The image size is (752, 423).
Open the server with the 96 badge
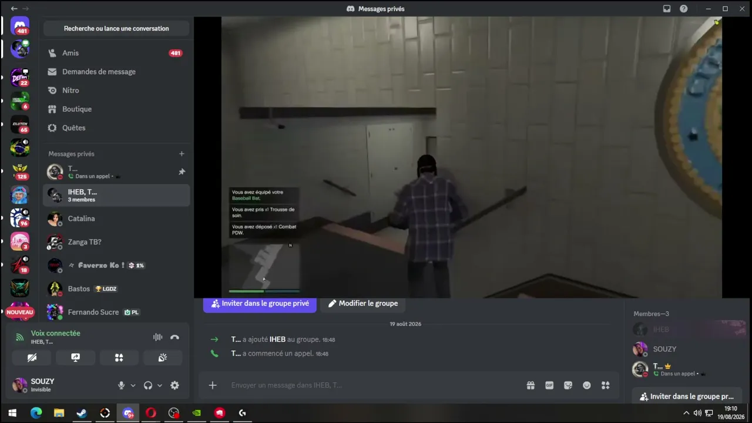click(20, 218)
